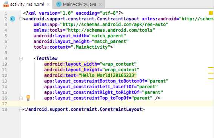The width and height of the screenshot is (214, 138).
Task: Switch to the MainActivity.java tab
Action: click(x=79, y=4)
